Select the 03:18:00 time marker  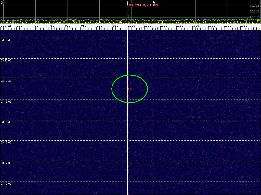point(6,142)
